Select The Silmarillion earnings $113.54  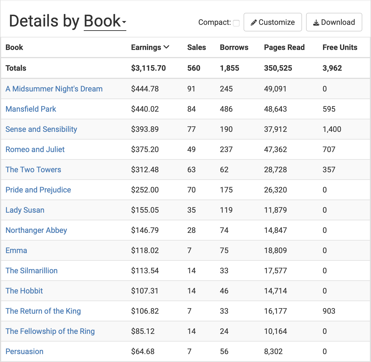(x=145, y=271)
